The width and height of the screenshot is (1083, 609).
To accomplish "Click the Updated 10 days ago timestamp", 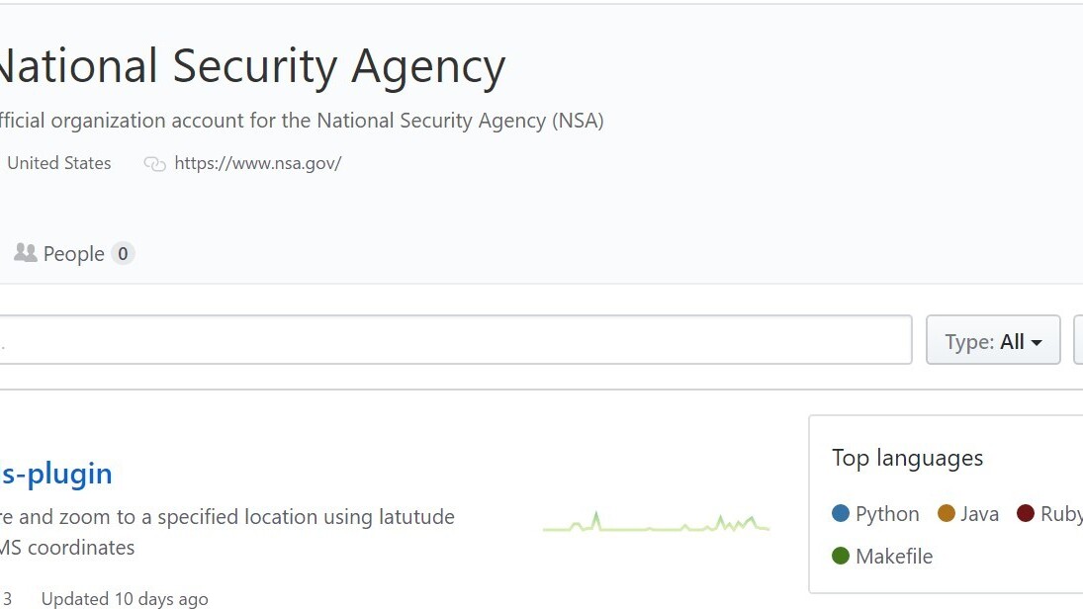I will [125, 598].
